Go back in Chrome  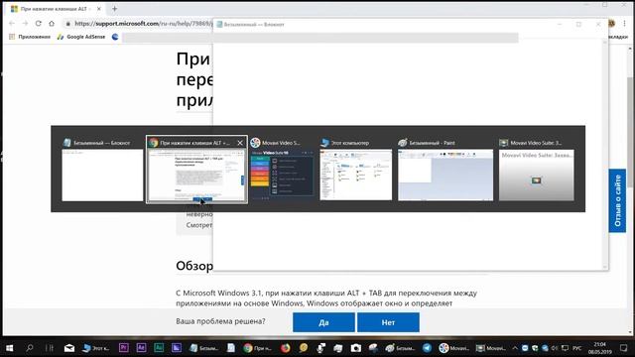pyautogui.click(x=12, y=24)
